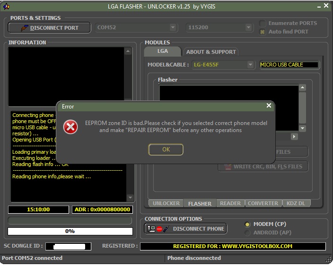Click the computer icon on Disconnect Phone button
Image resolution: width=333 pixels, height=266 pixels.
(x=151, y=229)
